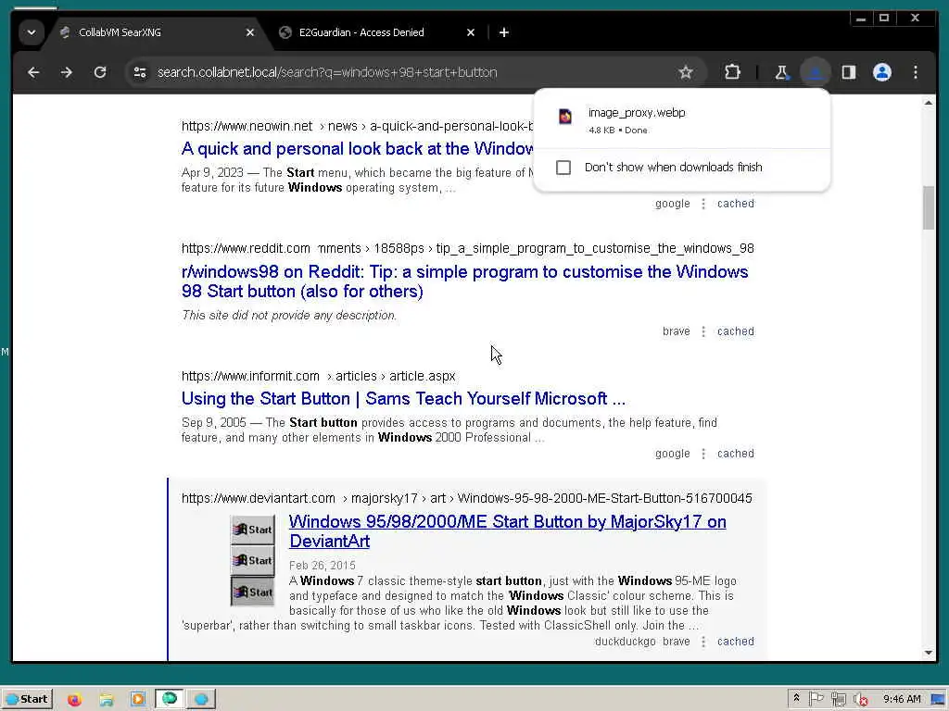
Task: Open cached version of neowin result
Action: coord(735,204)
